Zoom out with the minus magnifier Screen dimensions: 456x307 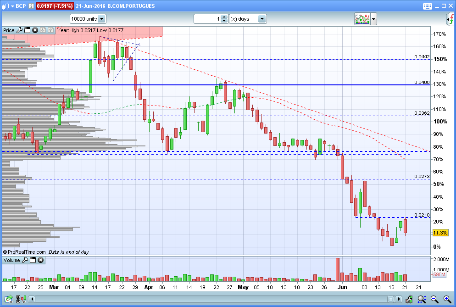pos(434,299)
